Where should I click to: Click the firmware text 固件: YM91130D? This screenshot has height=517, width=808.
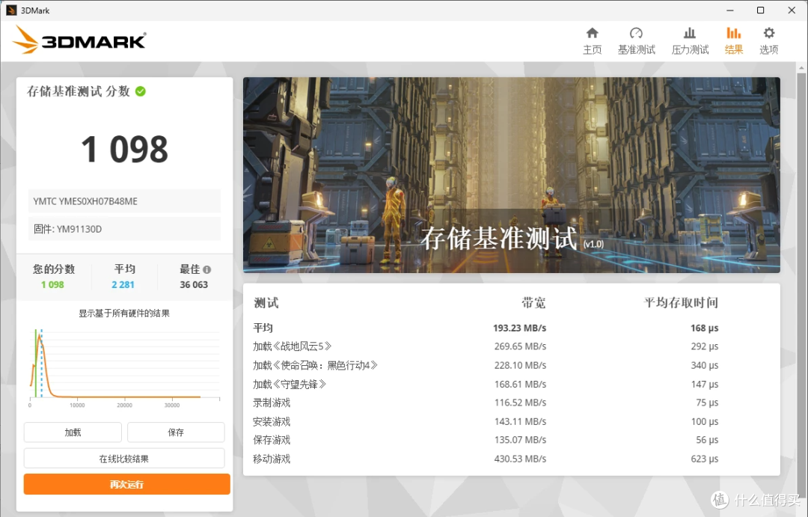(x=67, y=229)
